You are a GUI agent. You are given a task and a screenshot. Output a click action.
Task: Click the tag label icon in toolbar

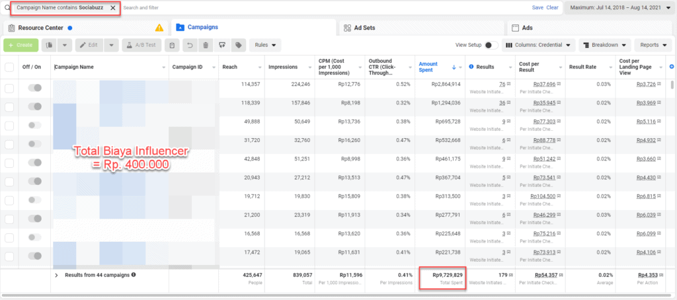[x=237, y=45]
